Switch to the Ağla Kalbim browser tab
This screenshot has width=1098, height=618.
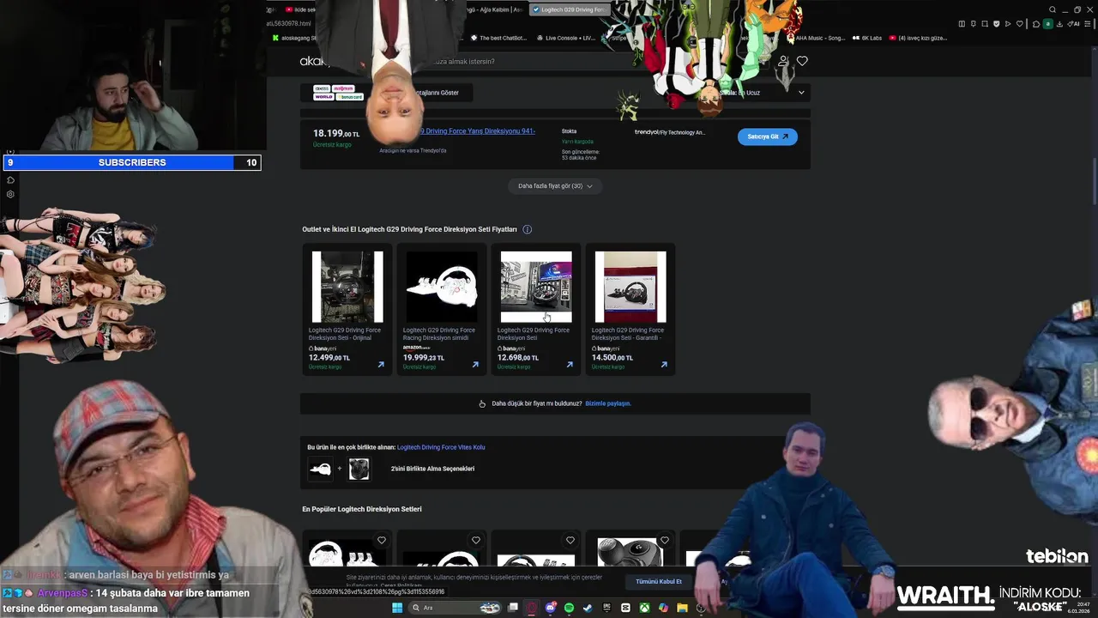point(495,9)
